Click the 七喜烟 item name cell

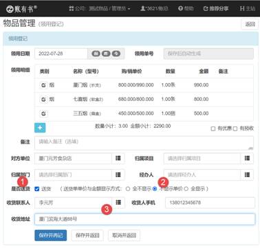(88, 100)
